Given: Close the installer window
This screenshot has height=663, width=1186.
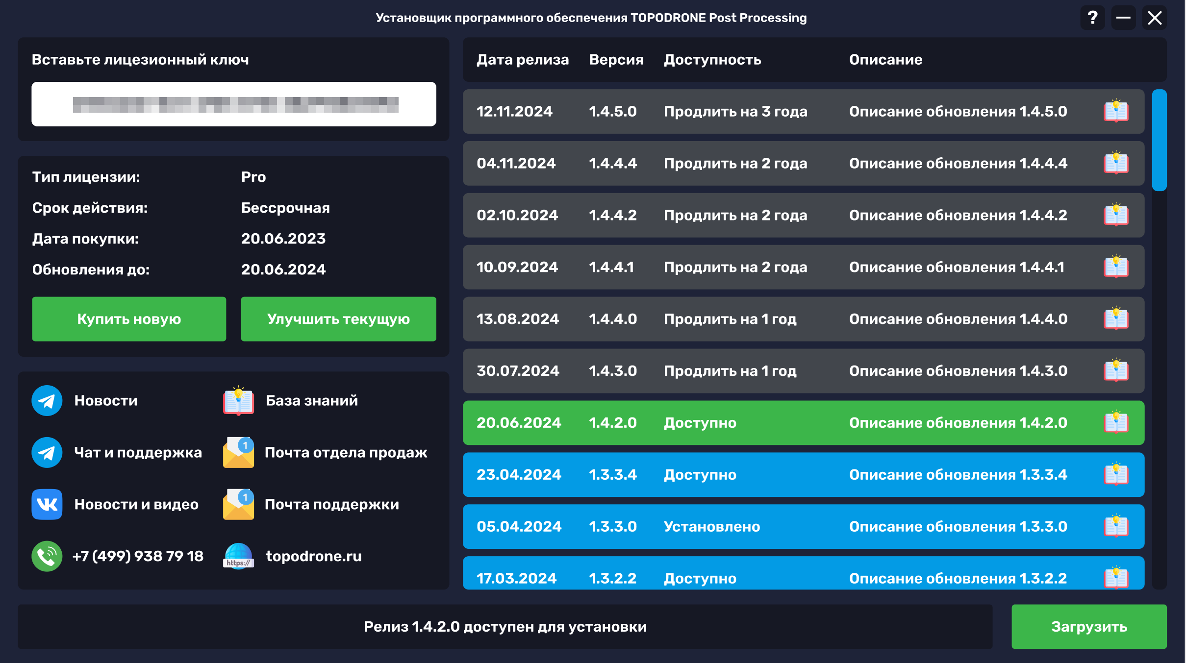Looking at the screenshot, I should 1155,18.
